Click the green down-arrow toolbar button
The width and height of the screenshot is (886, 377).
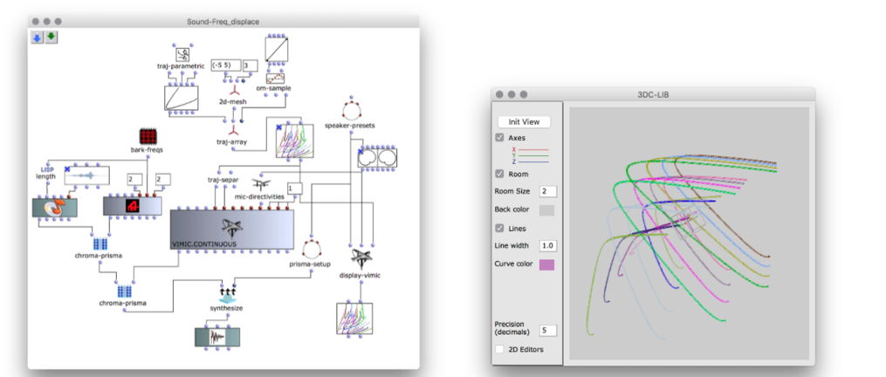point(52,37)
